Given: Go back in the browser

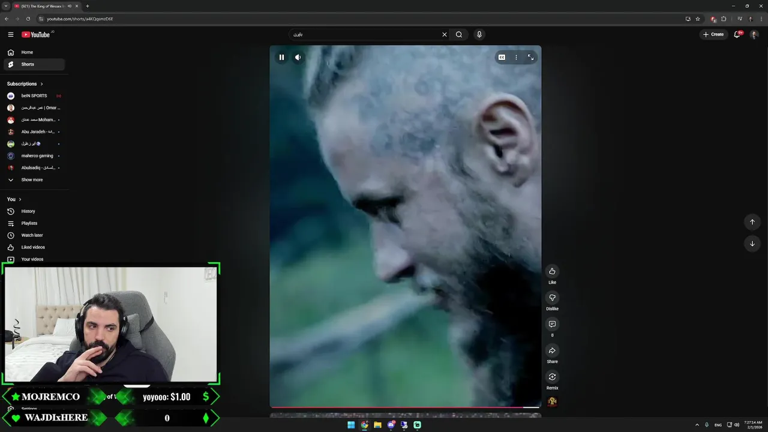Looking at the screenshot, I should click(x=7, y=19).
